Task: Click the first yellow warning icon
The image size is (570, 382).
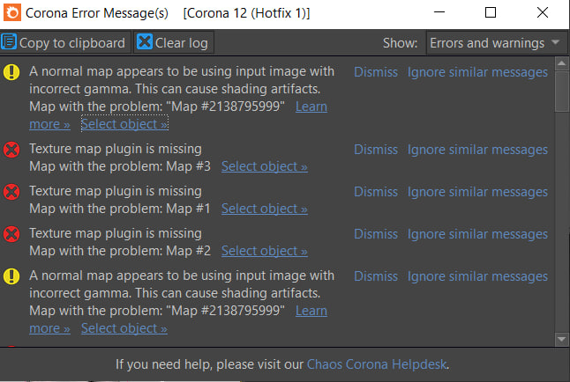Action: point(11,72)
